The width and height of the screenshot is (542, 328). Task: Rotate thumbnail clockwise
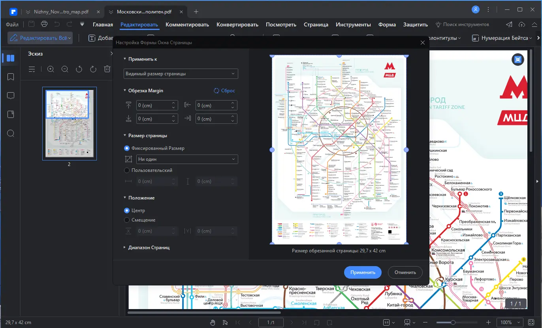point(93,69)
